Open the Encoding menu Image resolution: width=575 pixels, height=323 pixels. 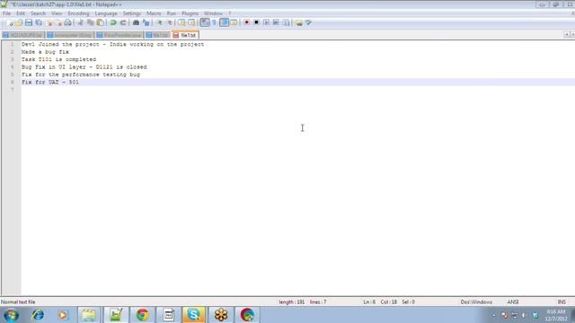coord(78,13)
